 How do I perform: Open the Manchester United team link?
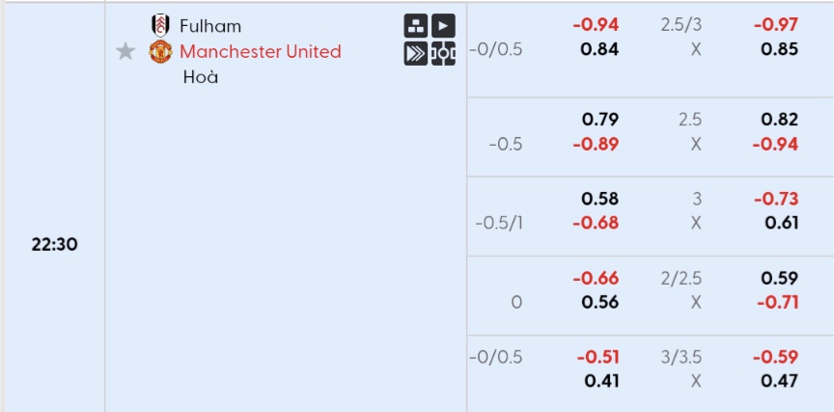pos(261,51)
